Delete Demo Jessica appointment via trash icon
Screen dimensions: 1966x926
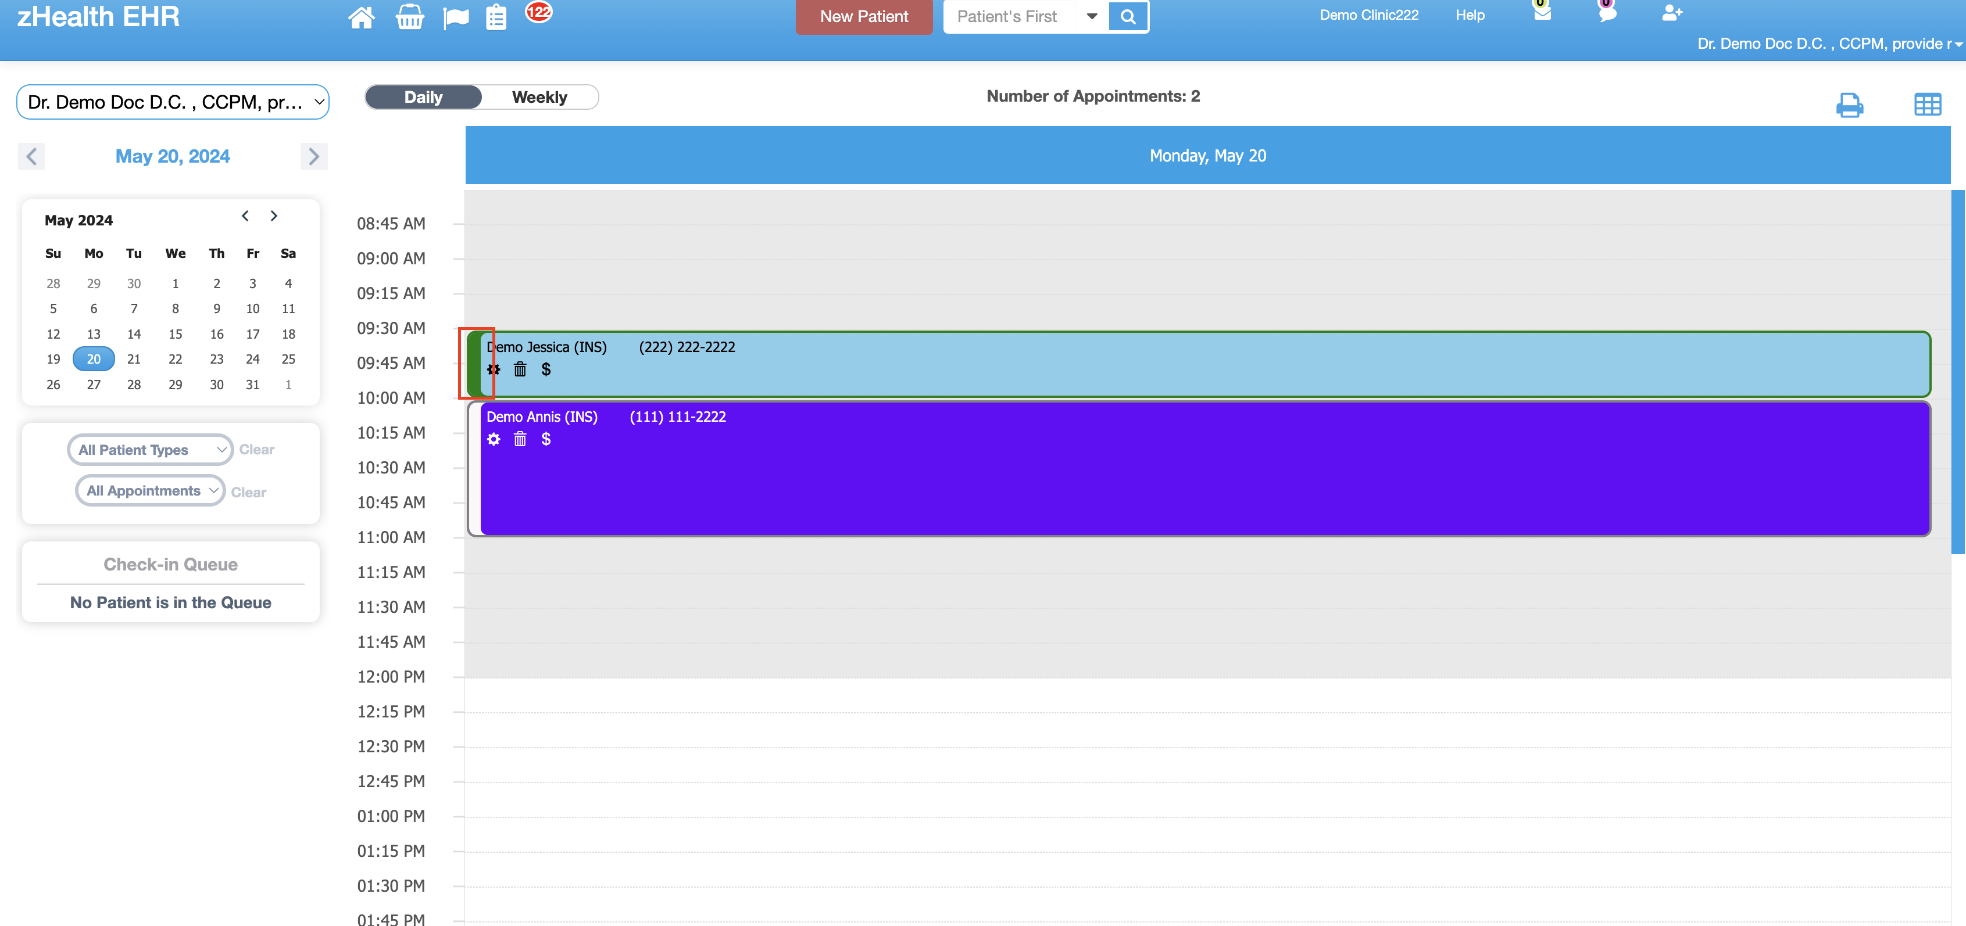coord(520,369)
